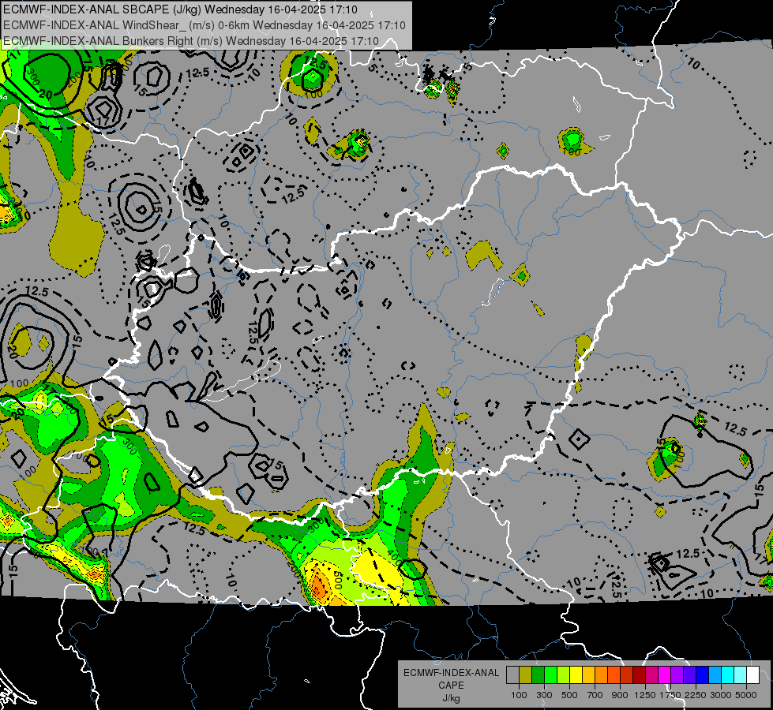The image size is (773, 710).
Task: Select the dark red legend swatch
Action: click(639, 675)
